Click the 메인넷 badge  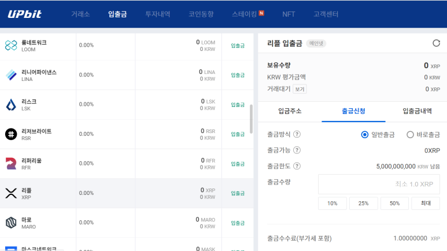point(316,43)
